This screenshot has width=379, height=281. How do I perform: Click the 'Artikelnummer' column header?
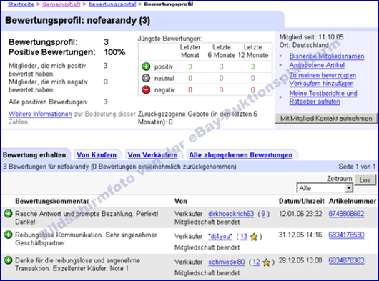(x=353, y=201)
